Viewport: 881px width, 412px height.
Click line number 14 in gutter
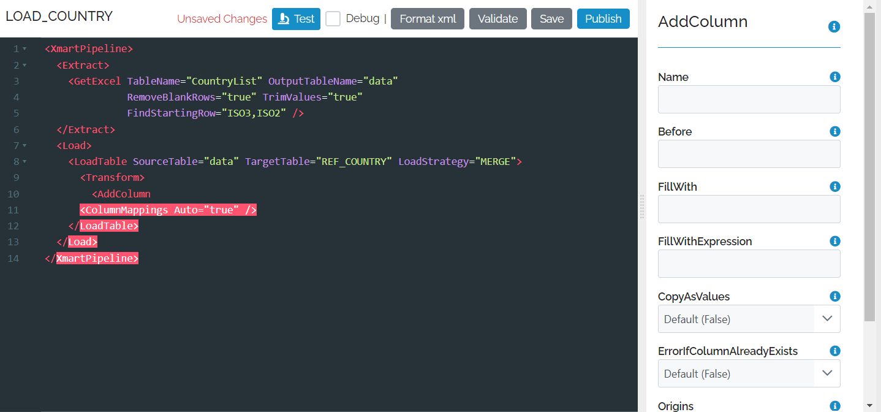point(13,258)
